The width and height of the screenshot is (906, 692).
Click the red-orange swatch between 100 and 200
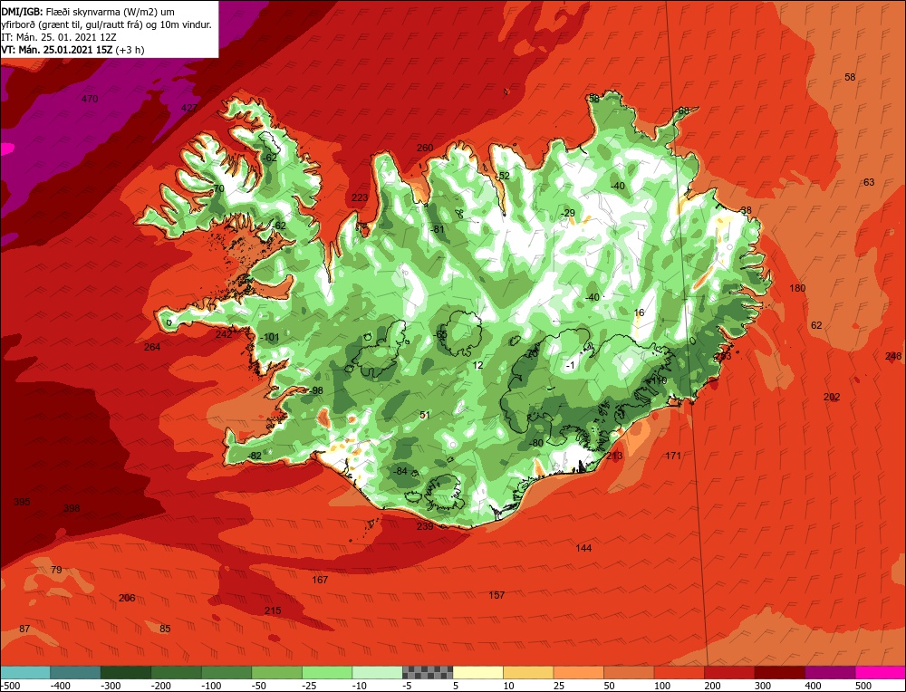point(679,672)
